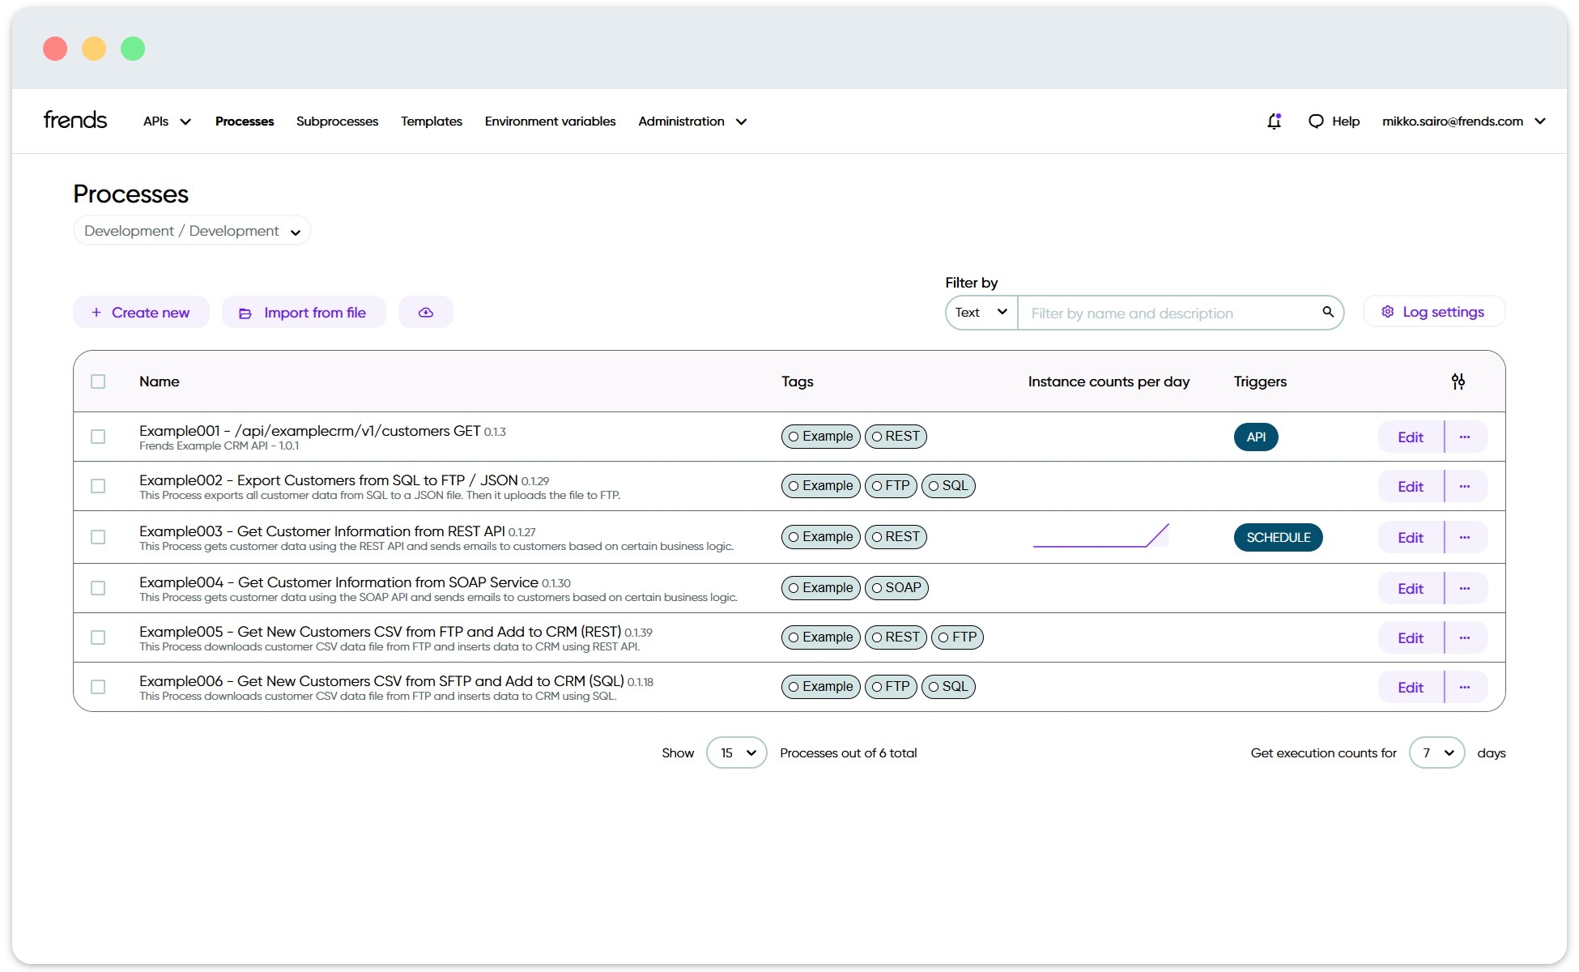
Task: Click the Help chat bubble icon
Action: tap(1316, 121)
